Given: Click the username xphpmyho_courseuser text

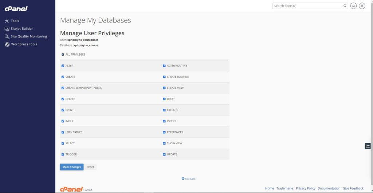Looking at the screenshot, I should (x=83, y=40).
